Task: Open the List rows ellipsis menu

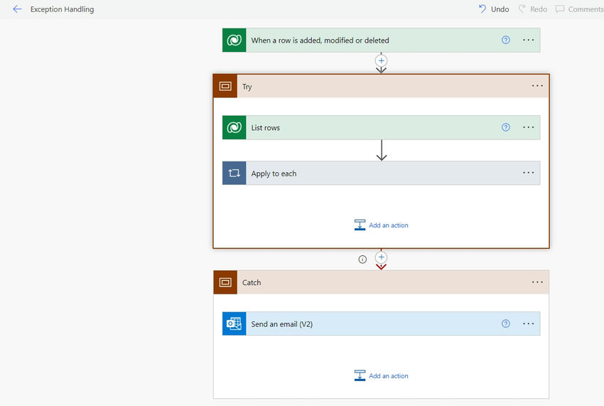Action: pos(529,127)
